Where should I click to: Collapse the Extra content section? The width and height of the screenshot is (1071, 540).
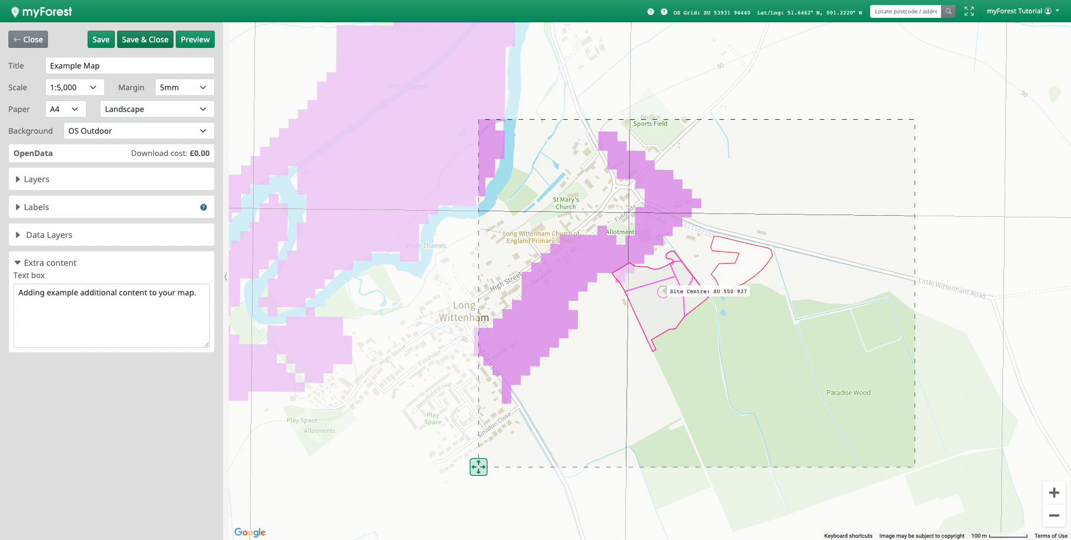[50, 263]
